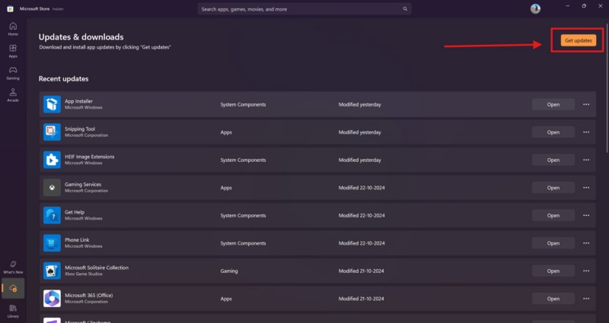The width and height of the screenshot is (609, 323).
Task: Click the Get updates button
Action: coord(579,40)
